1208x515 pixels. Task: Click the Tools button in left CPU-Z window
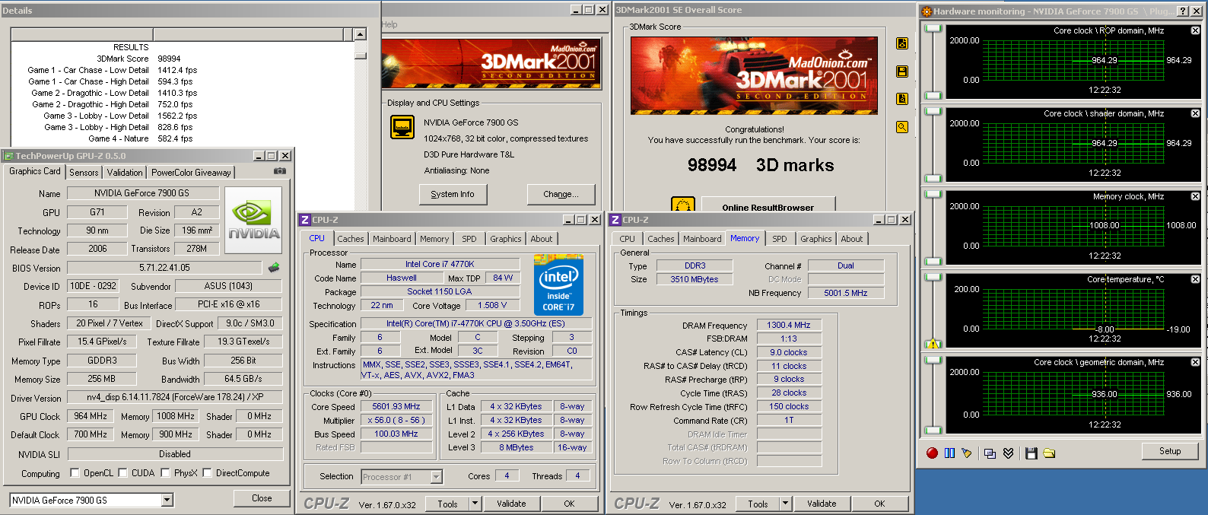coord(447,504)
